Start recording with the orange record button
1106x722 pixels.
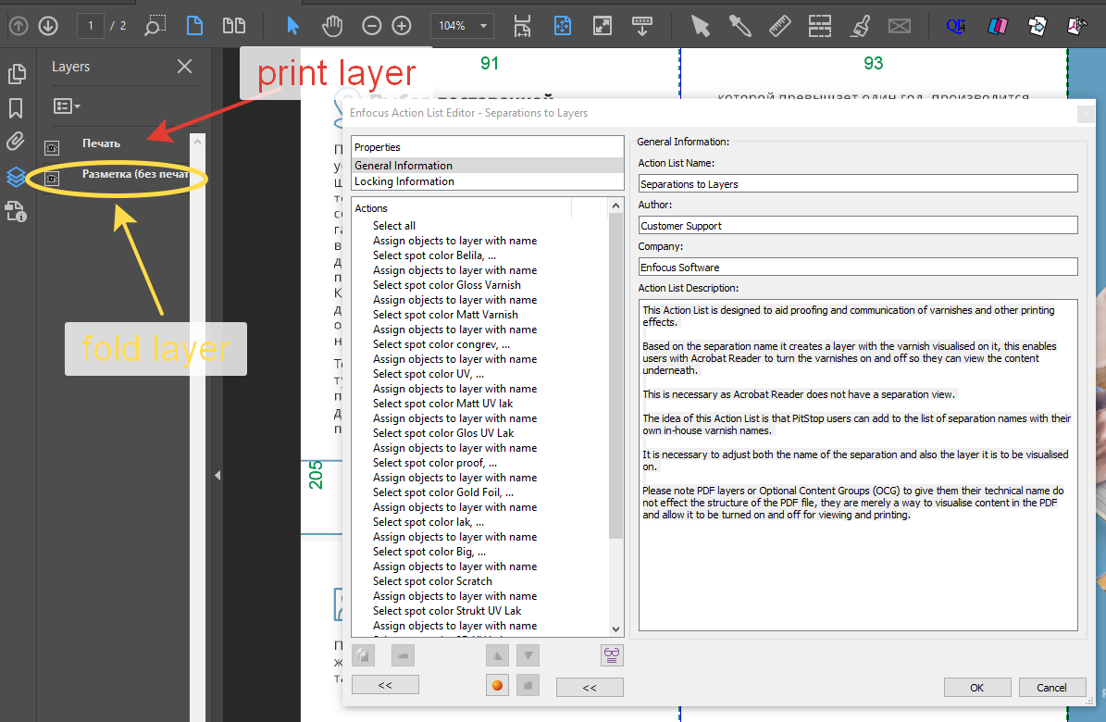497,685
